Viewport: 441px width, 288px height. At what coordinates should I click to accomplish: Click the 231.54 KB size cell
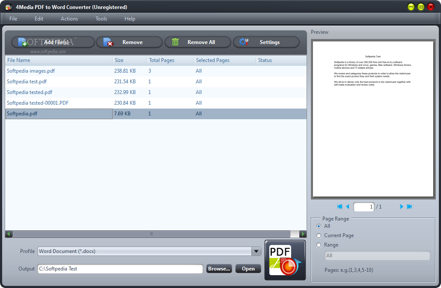click(125, 82)
